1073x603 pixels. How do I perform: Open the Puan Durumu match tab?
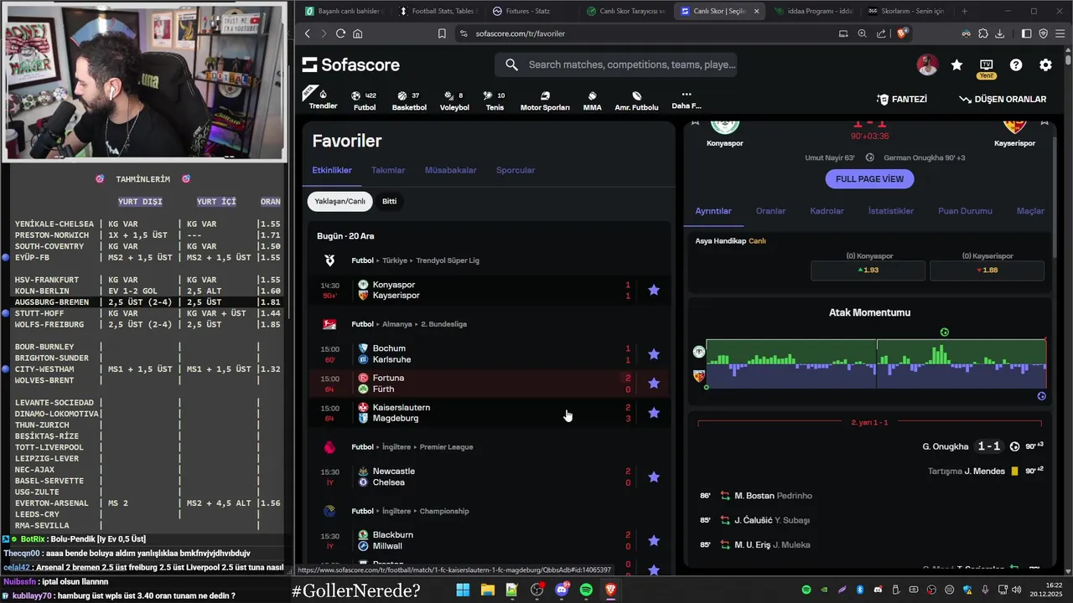click(965, 211)
